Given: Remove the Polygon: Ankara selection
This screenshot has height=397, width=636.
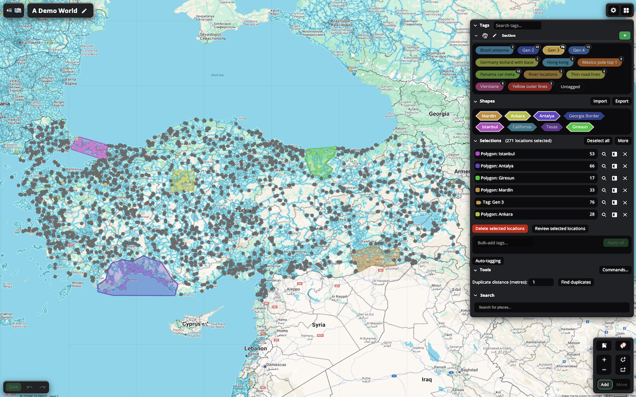Looking at the screenshot, I should 625,215.
